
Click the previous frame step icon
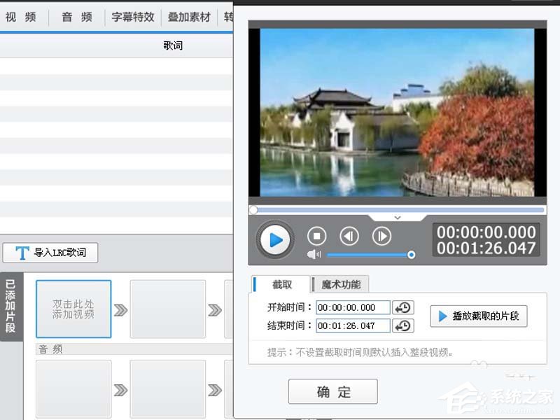tap(349, 237)
